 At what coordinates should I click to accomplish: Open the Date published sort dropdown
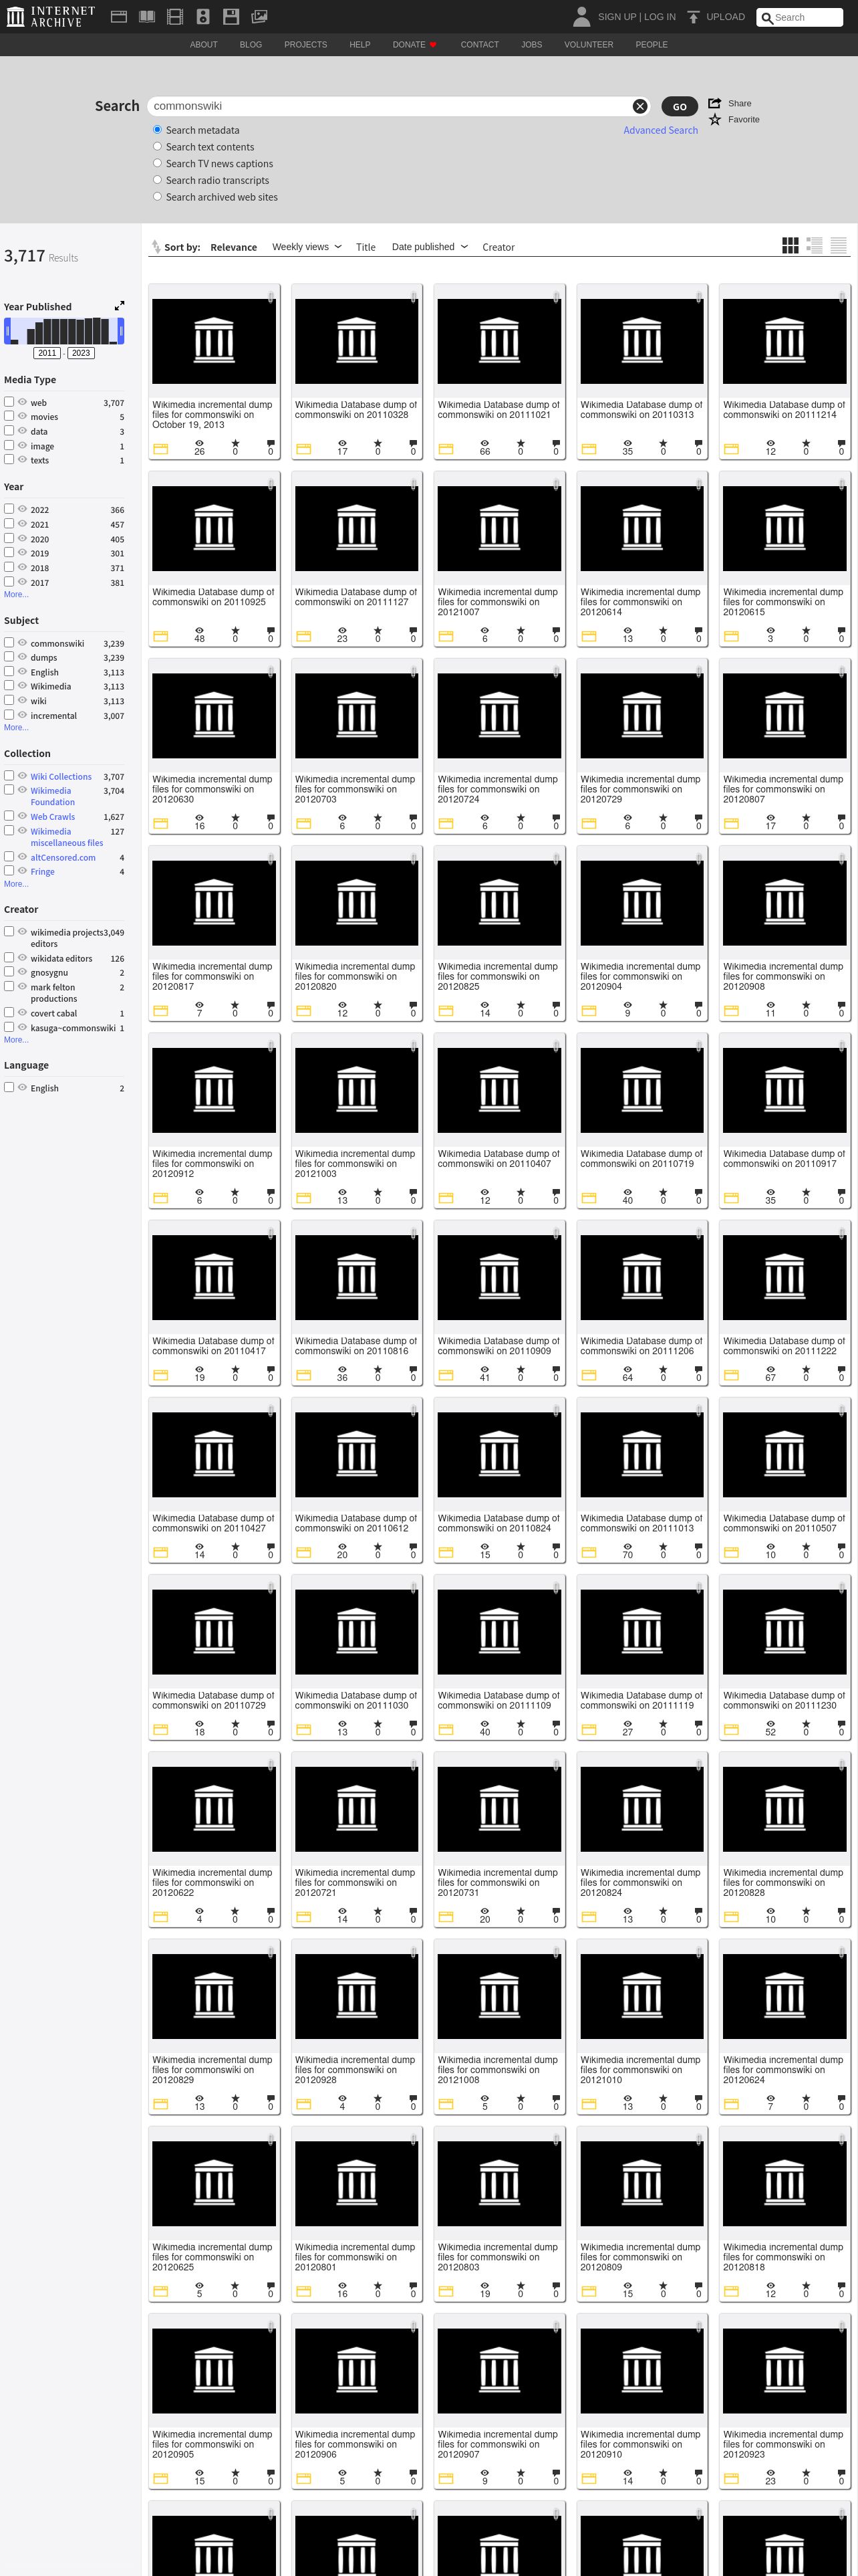[430, 247]
